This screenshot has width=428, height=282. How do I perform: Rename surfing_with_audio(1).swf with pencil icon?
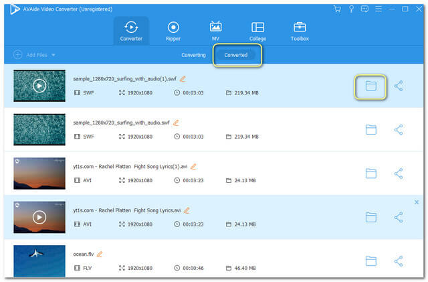coord(183,79)
